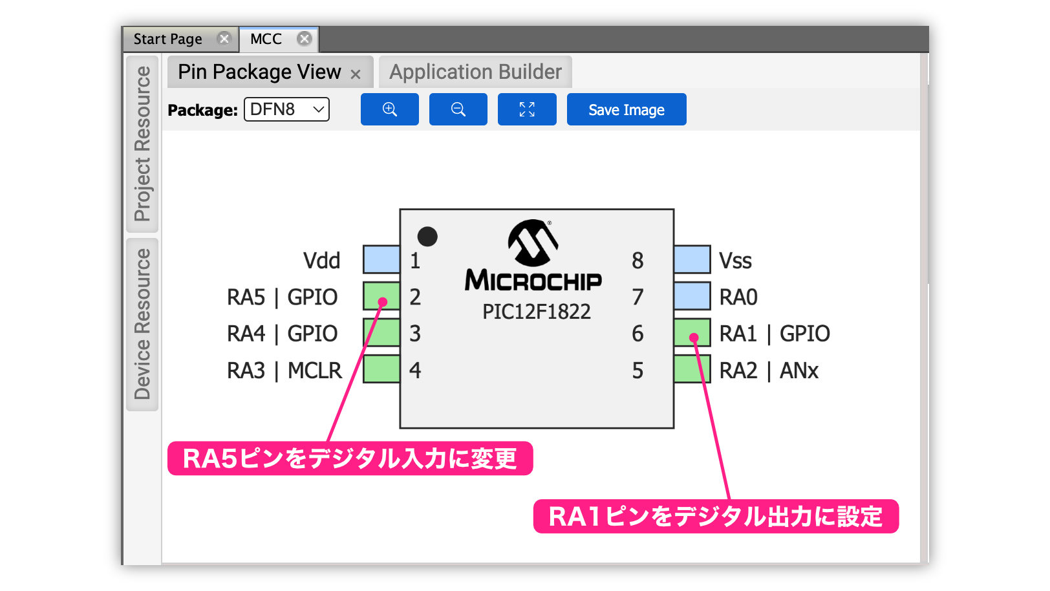This screenshot has height=591, width=1050.
Task: Click the 'RA4 | GPIO' pin label
Action: [282, 334]
